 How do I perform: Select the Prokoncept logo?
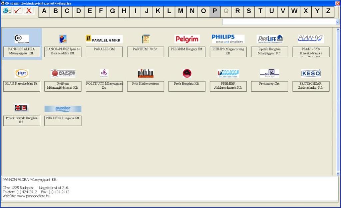[270, 73]
